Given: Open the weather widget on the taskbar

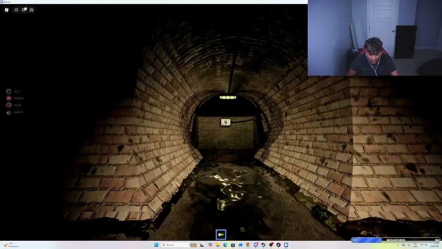Looking at the screenshot, I should 10,245.
